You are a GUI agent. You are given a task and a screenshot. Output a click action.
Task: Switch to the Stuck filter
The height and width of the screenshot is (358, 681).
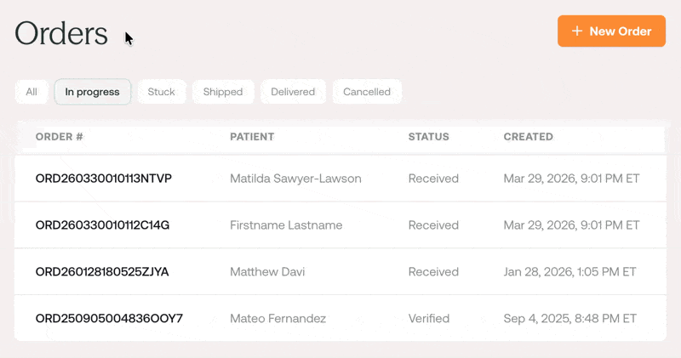(x=162, y=92)
